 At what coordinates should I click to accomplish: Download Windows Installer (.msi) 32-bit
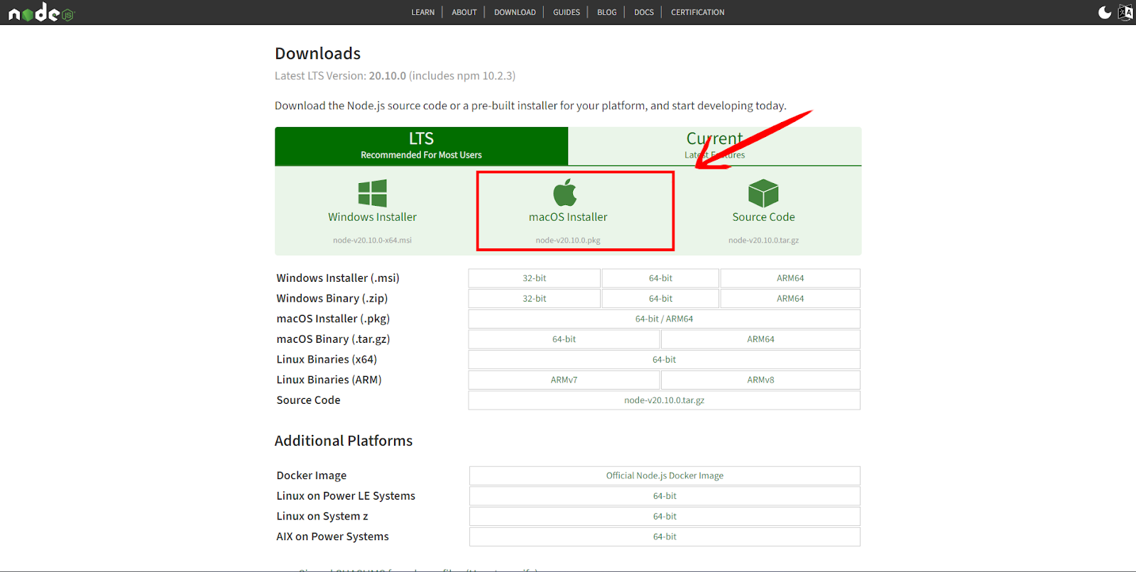pos(535,278)
